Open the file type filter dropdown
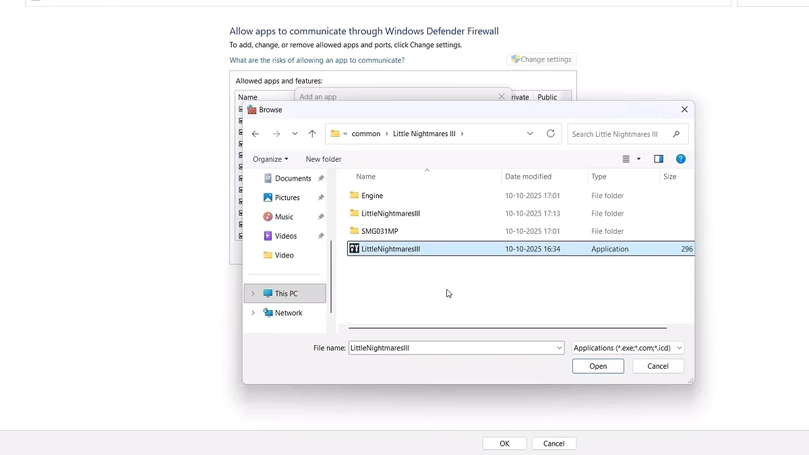This screenshot has width=809, height=455. point(628,348)
